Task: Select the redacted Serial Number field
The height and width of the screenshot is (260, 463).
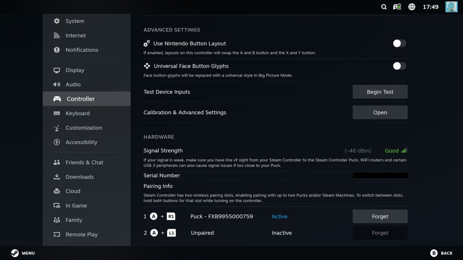Action: 380,175
